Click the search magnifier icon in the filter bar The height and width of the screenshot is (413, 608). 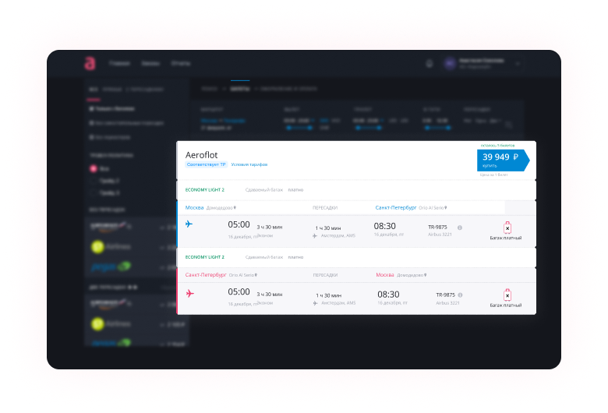509,125
